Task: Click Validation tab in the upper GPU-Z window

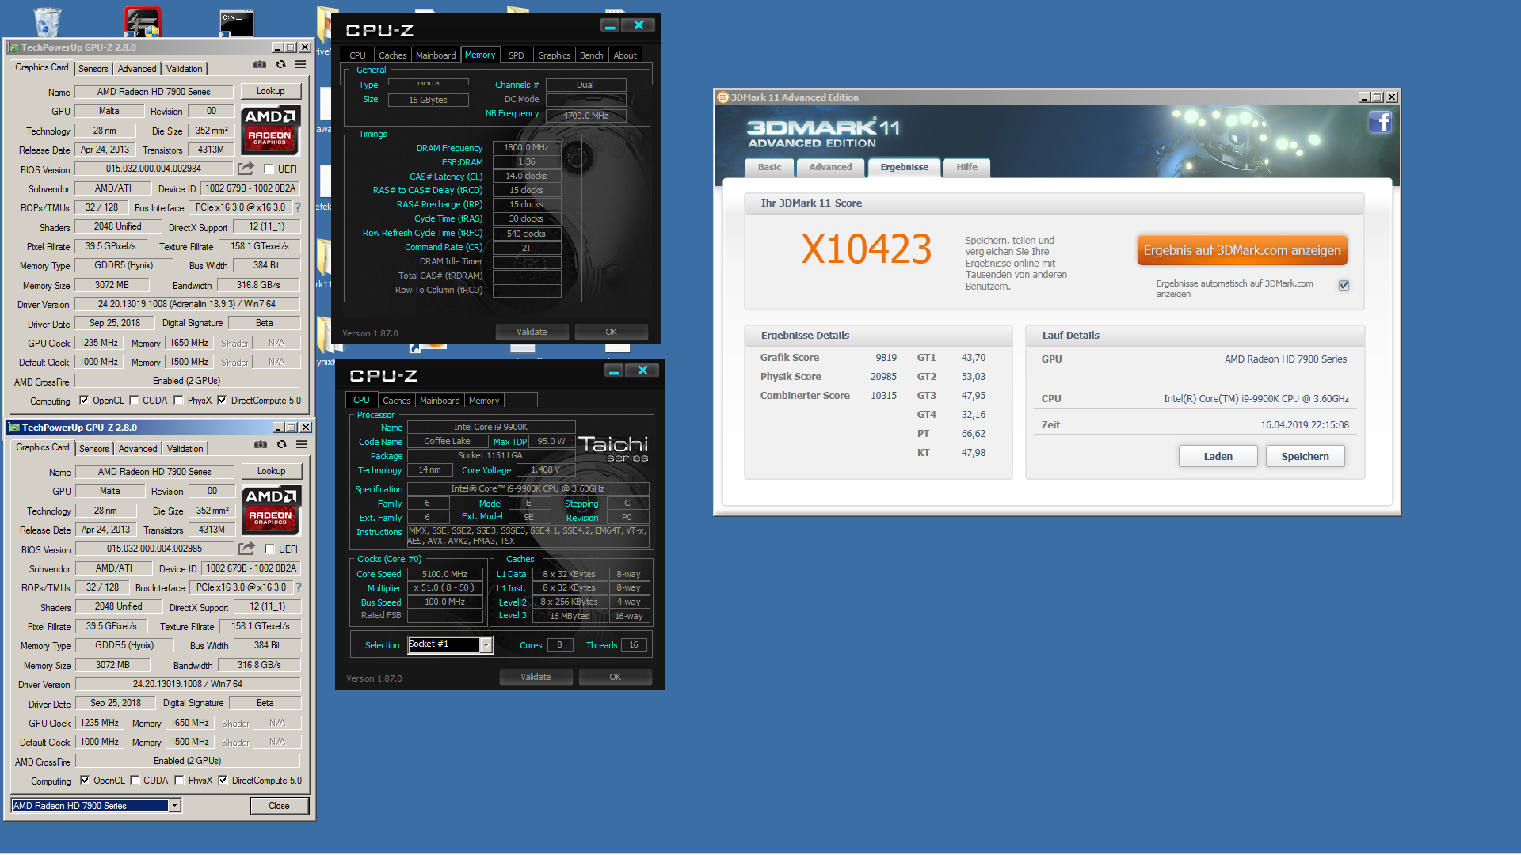Action: click(185, 69)
